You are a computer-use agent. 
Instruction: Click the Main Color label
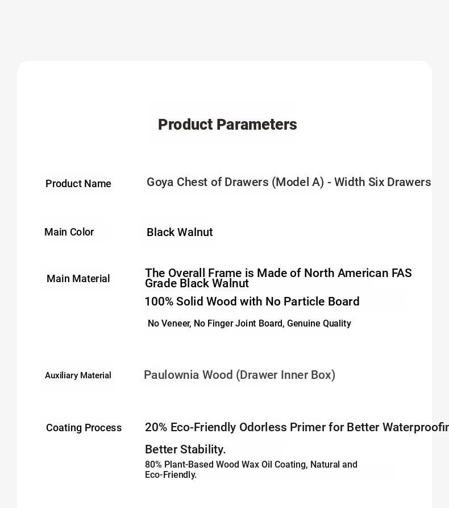pyautogui.click(x=69, y=232)
